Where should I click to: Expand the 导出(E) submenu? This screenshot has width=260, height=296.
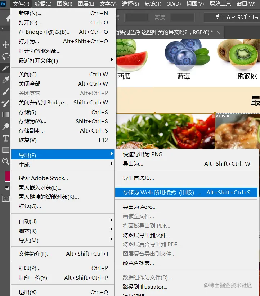[x=63, y=155]
